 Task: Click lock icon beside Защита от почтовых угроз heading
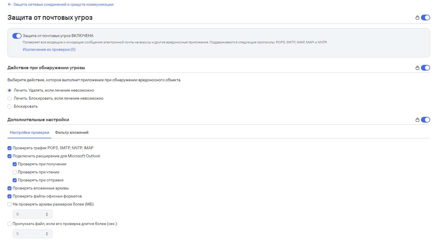pyautogui.click(x=417, y=18)
